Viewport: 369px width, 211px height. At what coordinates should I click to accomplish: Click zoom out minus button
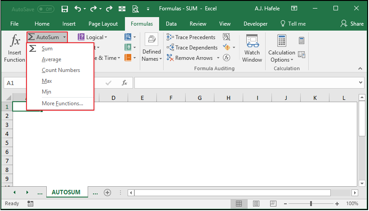pyautogui.click(x=285, y=204)
